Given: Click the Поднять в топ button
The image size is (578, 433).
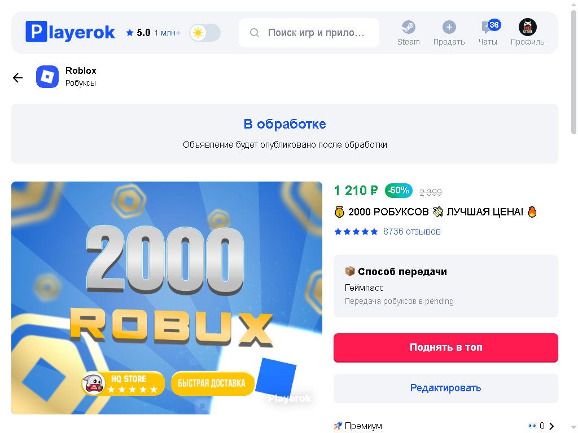Looking at the screenshot, I should [446, 347].
